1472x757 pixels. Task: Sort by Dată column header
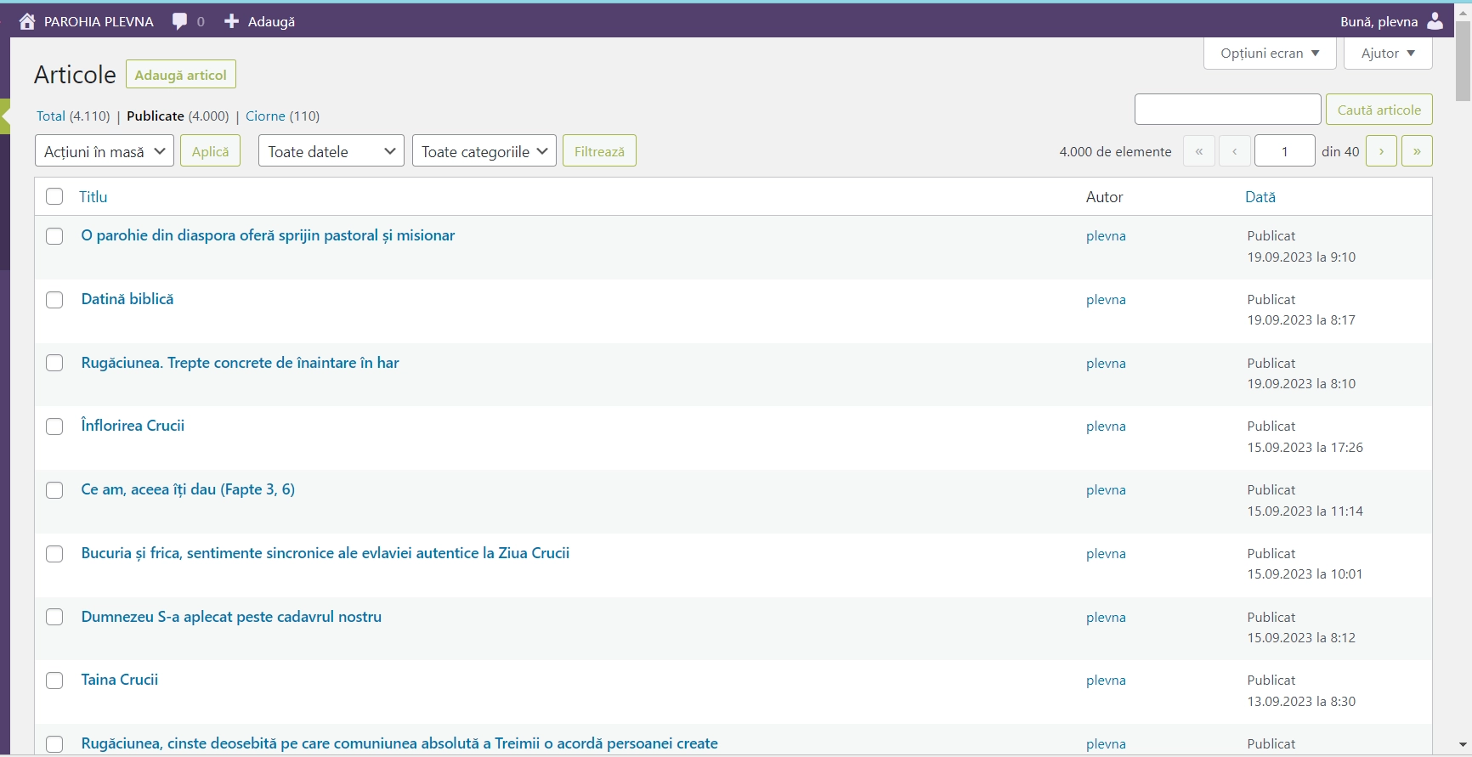[x=1260, y=196]
